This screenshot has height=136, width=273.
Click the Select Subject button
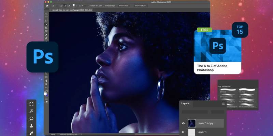[x=124, y=6]
